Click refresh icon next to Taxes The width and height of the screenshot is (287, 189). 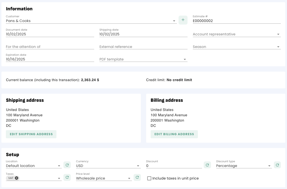tap(67, 178)
